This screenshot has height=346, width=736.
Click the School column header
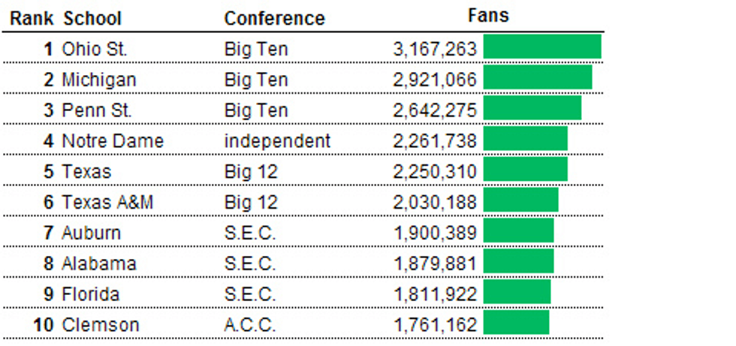coord(92,19)
